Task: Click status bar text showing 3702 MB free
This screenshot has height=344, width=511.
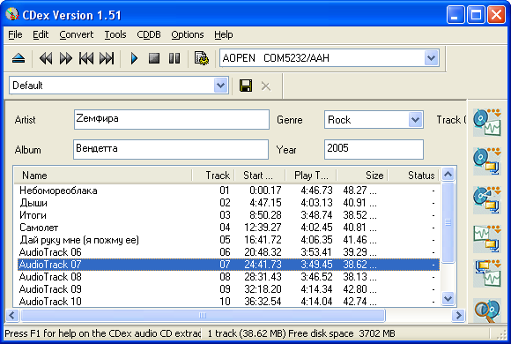Action: click(341, 333)
